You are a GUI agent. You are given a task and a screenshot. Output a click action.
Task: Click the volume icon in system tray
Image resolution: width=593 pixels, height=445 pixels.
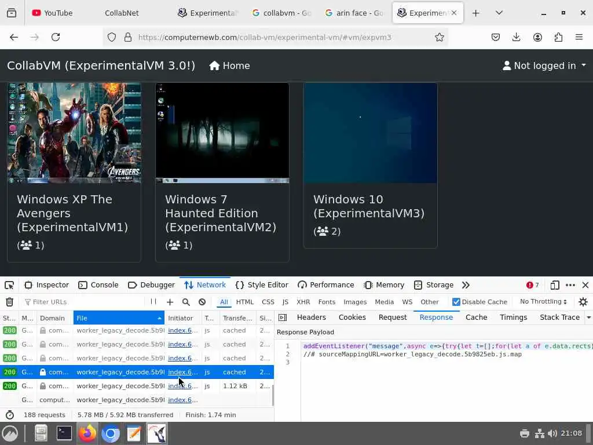552,433
